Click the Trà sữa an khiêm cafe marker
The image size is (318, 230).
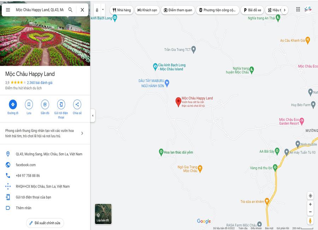coord(267,201)
